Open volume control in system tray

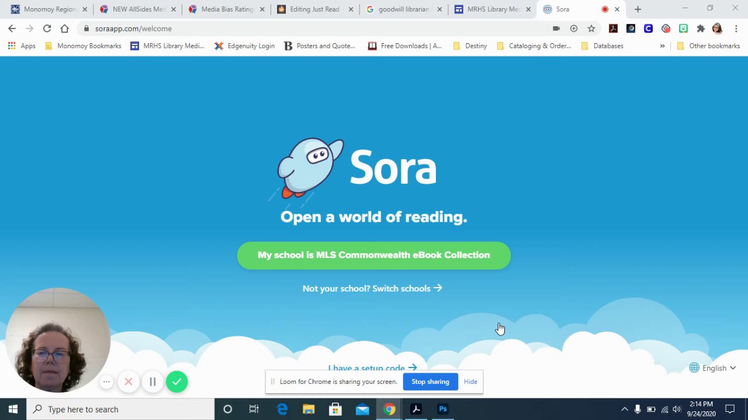[x=677, y=409]
